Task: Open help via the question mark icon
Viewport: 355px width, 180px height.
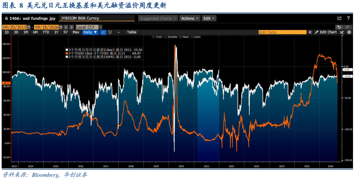Action: 348,19
